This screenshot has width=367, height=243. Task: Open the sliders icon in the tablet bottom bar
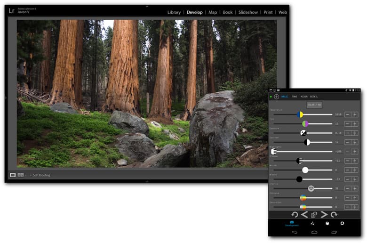click(312, 223)
